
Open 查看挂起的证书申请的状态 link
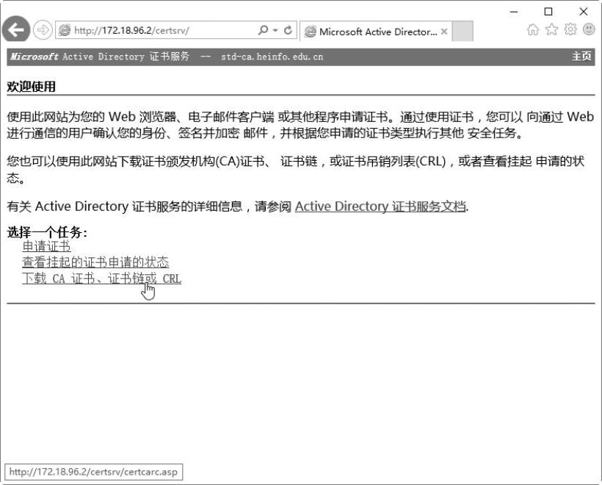point(95,262)
